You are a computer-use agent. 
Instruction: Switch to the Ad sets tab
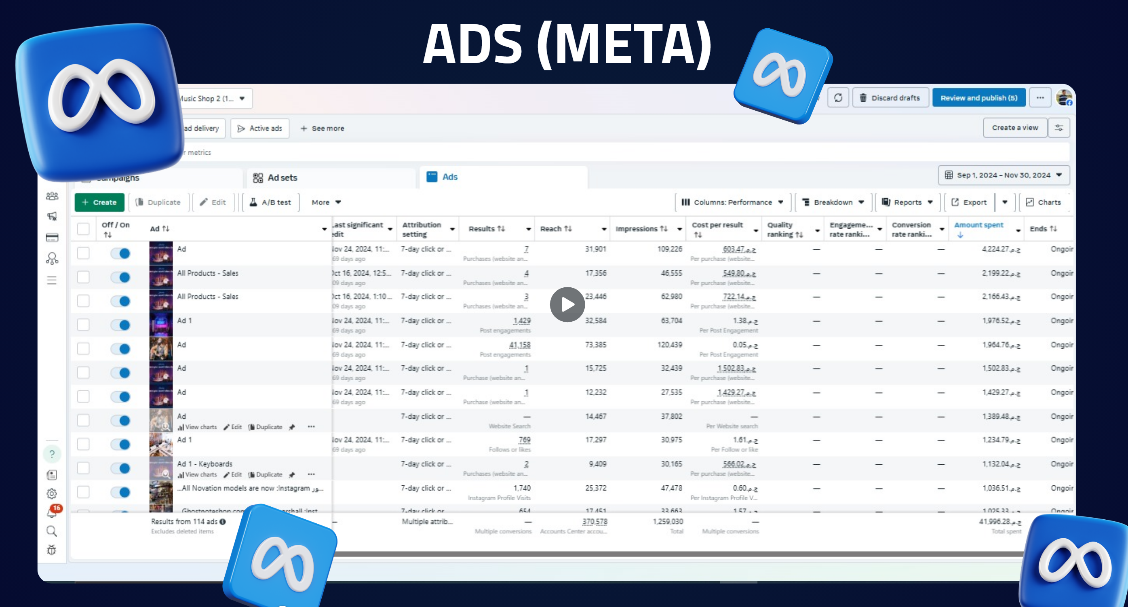coord(283,177)
